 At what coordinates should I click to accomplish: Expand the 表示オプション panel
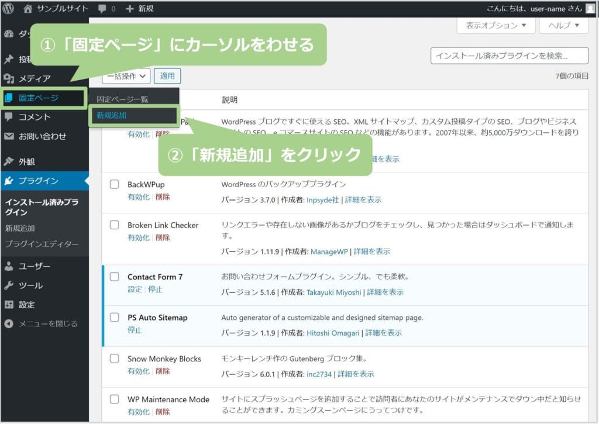(x=496, y=25)
